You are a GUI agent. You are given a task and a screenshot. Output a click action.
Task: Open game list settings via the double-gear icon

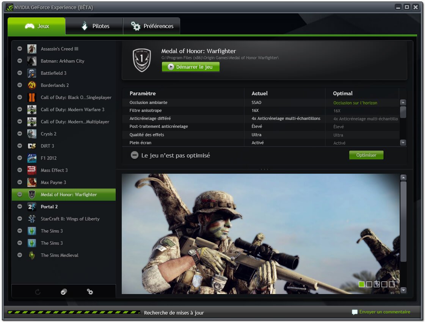(90, 292)
